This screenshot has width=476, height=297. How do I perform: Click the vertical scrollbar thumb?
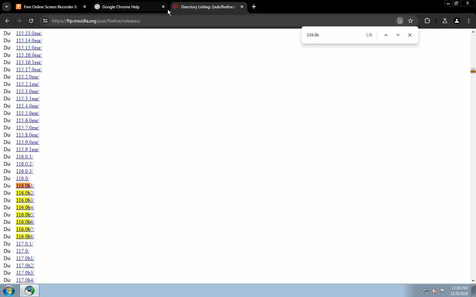coord(473,71)
